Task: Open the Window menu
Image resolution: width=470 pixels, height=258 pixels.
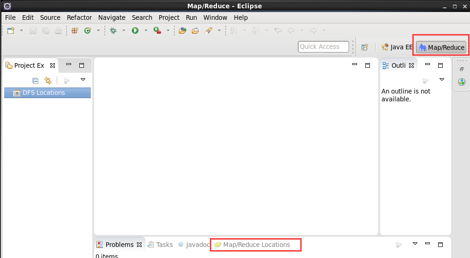Action: [215, 18]
